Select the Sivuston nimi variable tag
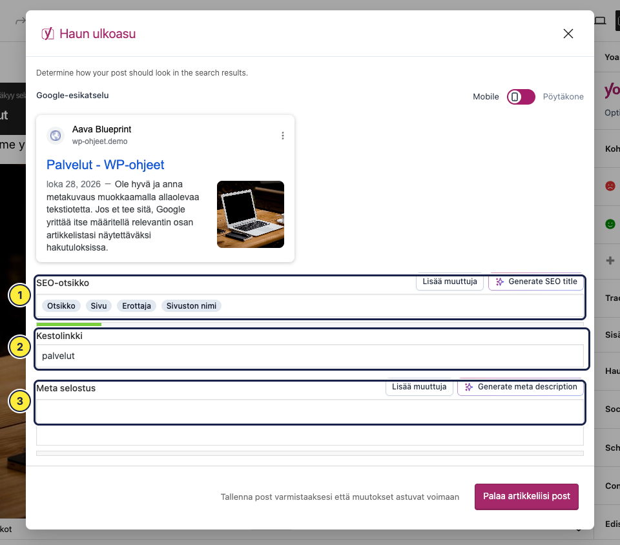 (x=191, y=306)
